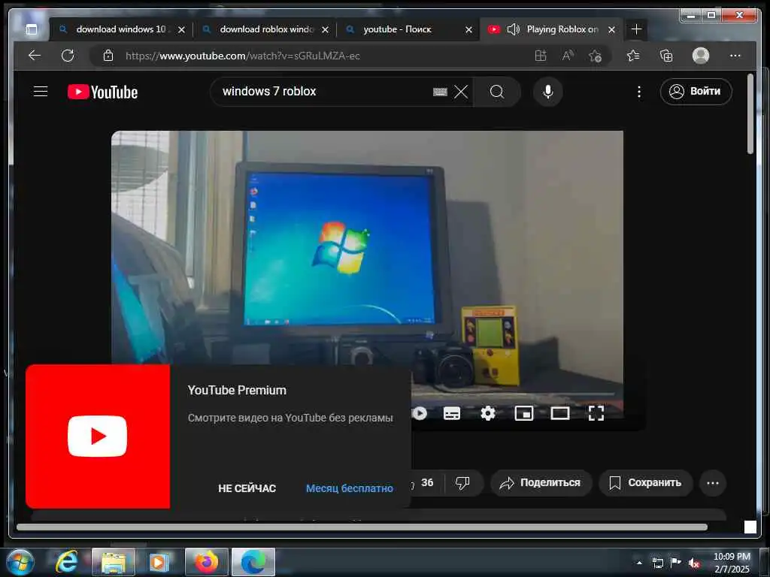770x577 pixels.
Task: Open the Windows Start menu
Action: click(20, 562)
